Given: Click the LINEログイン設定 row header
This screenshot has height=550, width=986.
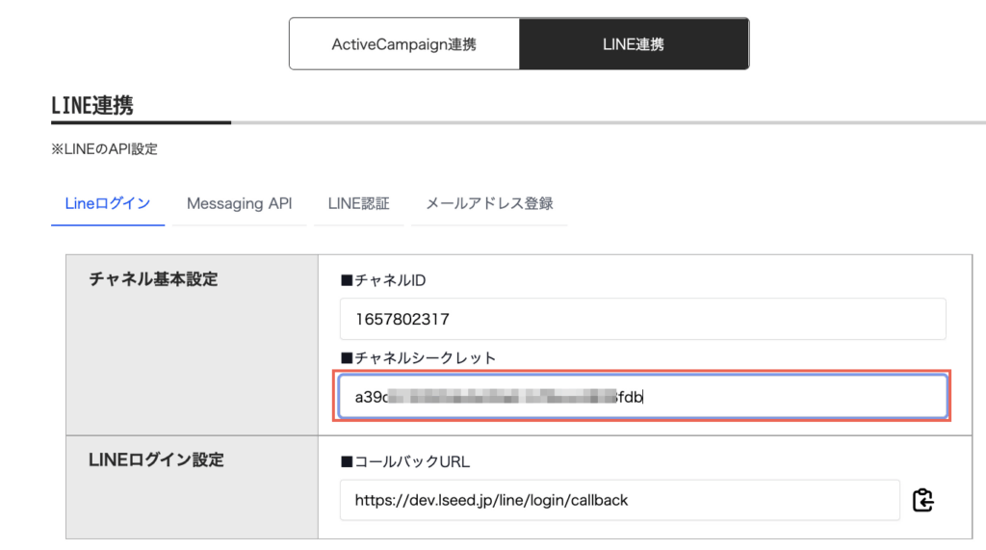Looking at the screenshot, I should [156, 460].
